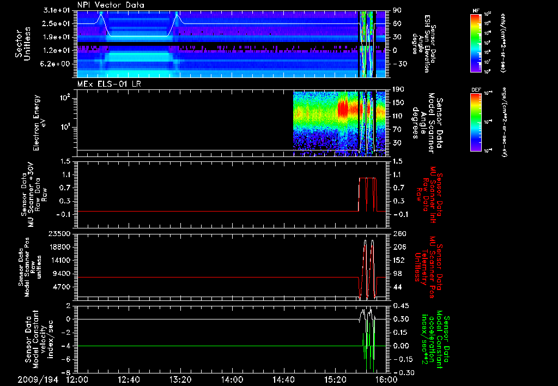Click the '2009/194' date label
Screen dimensions: 558x386
click(38, 380)
